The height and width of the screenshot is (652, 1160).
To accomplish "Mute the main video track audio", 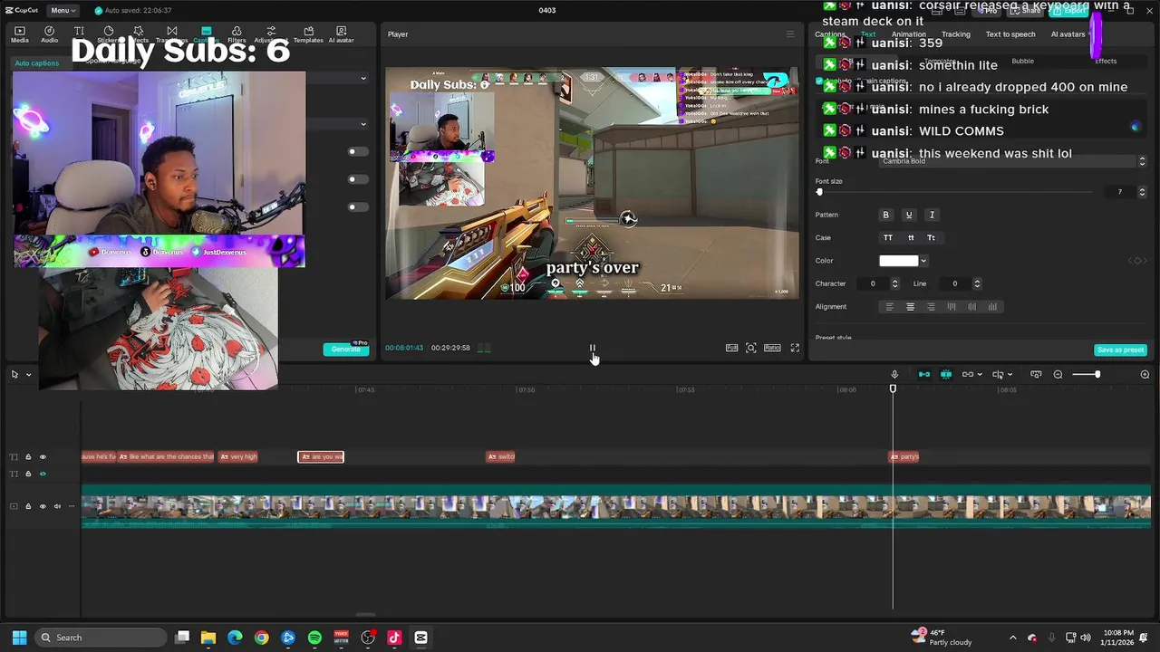I will pyautogui.click(x=57, y=506).
